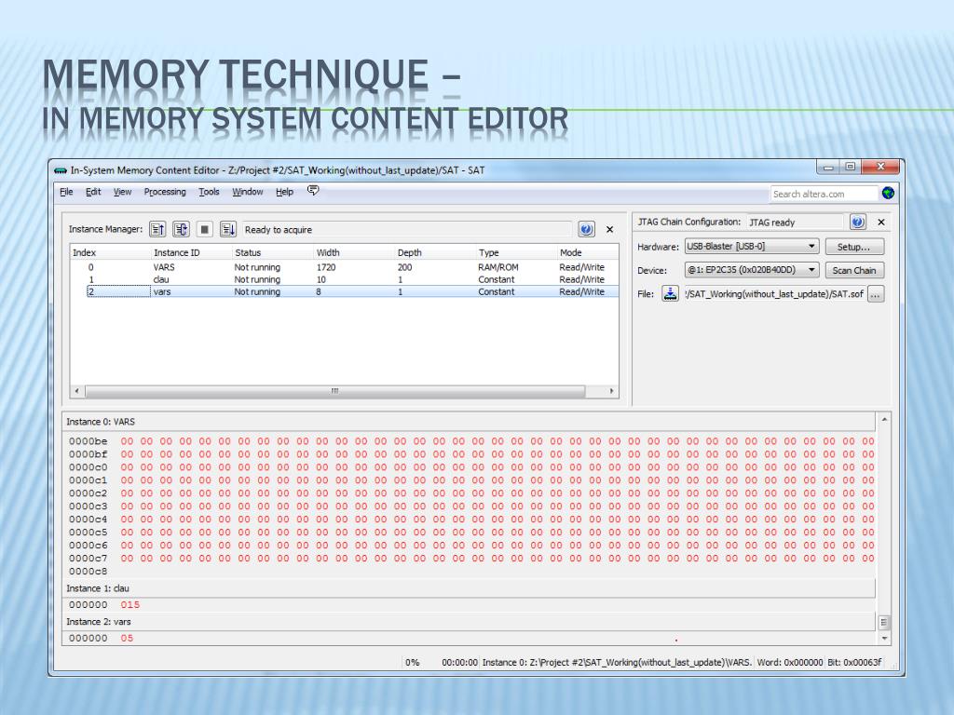The image size is (954, 715).
Task: Click the 'JTAG ready' status field
Action: click(x=795, y=223)
